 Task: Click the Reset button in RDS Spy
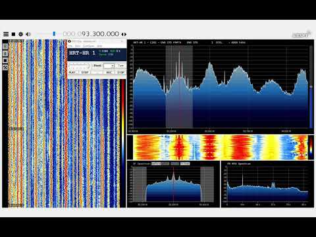(x=97, y=66)
